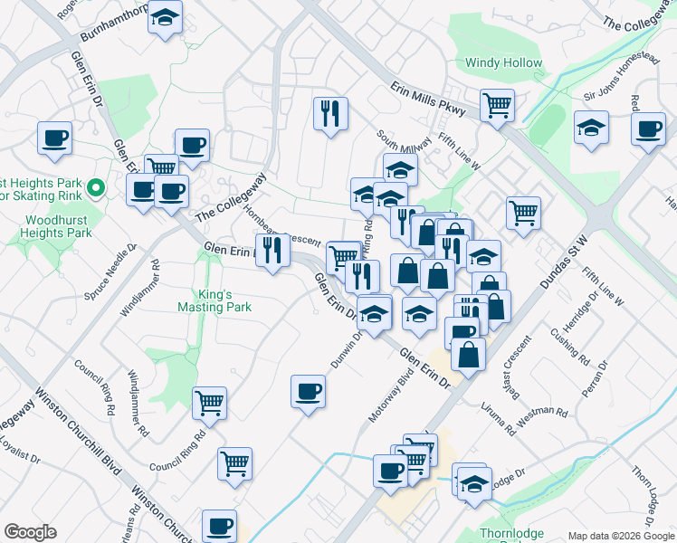Click the Google logo link
This screenshot has height=543, width=677.
[30, 532]
